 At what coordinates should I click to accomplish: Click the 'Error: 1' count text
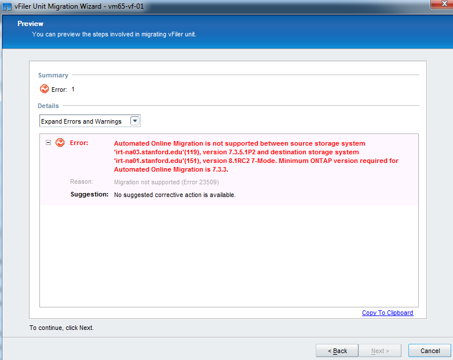tap(63, 90)
